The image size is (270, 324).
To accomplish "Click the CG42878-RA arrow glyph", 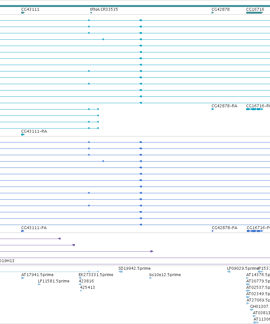I will [213, 109].
